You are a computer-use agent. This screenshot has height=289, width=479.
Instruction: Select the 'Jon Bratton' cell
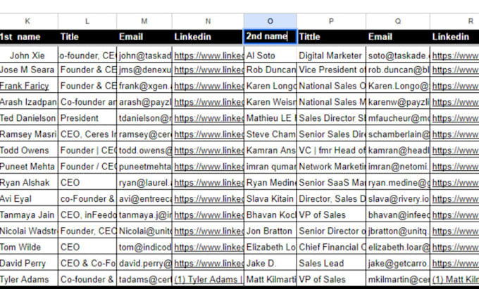pyautogui.click(x=270, y=231)
